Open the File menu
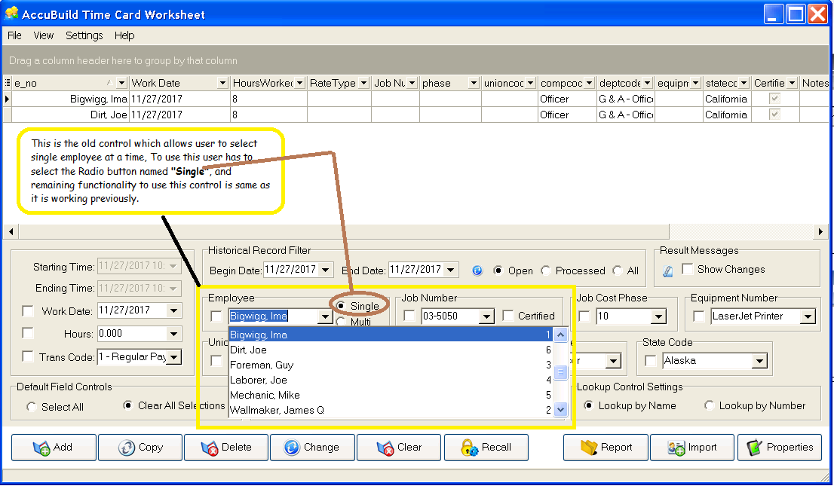The image size is (834, 486). point(14,35)
